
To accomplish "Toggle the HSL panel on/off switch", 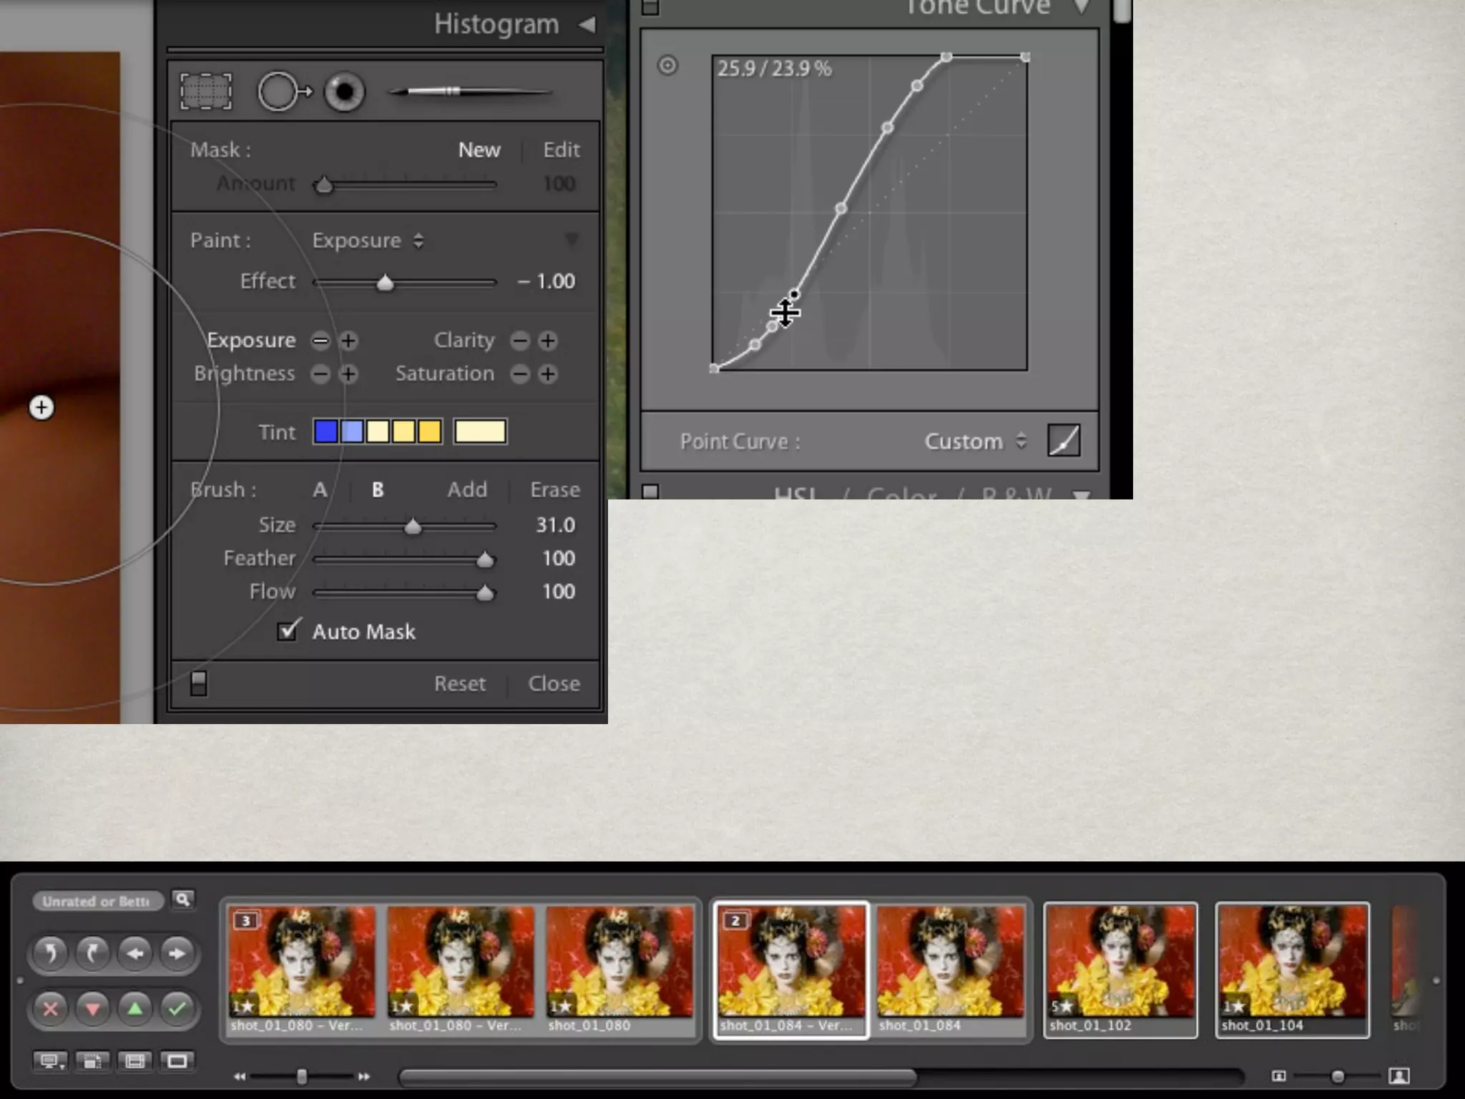I will tap(650, 492).
